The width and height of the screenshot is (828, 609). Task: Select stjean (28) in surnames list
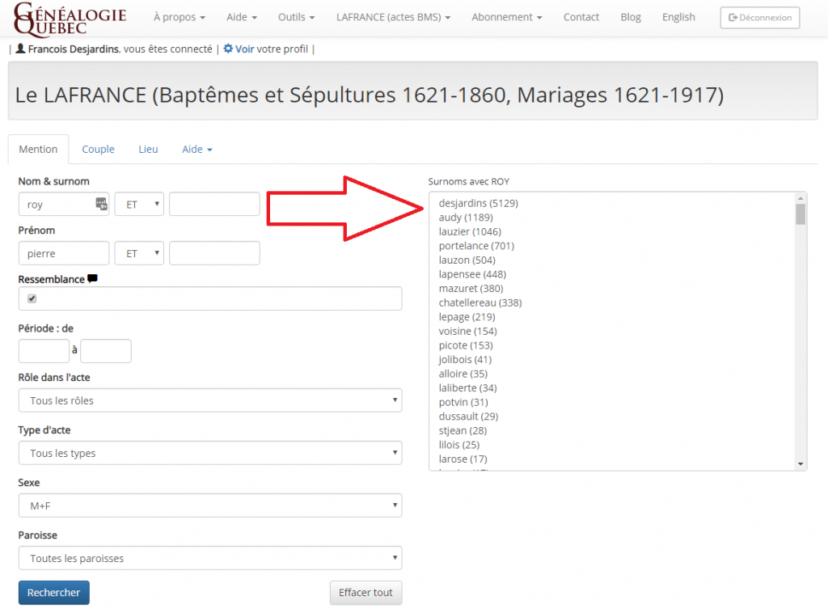click(463, 431)
